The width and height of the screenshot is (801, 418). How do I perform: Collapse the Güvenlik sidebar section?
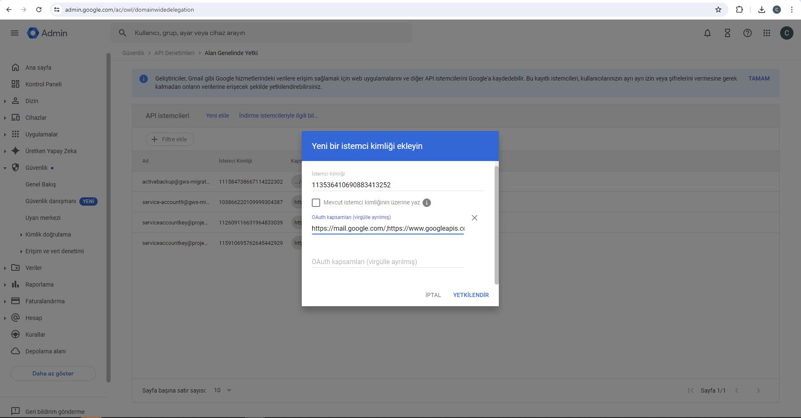pos(5,168)
